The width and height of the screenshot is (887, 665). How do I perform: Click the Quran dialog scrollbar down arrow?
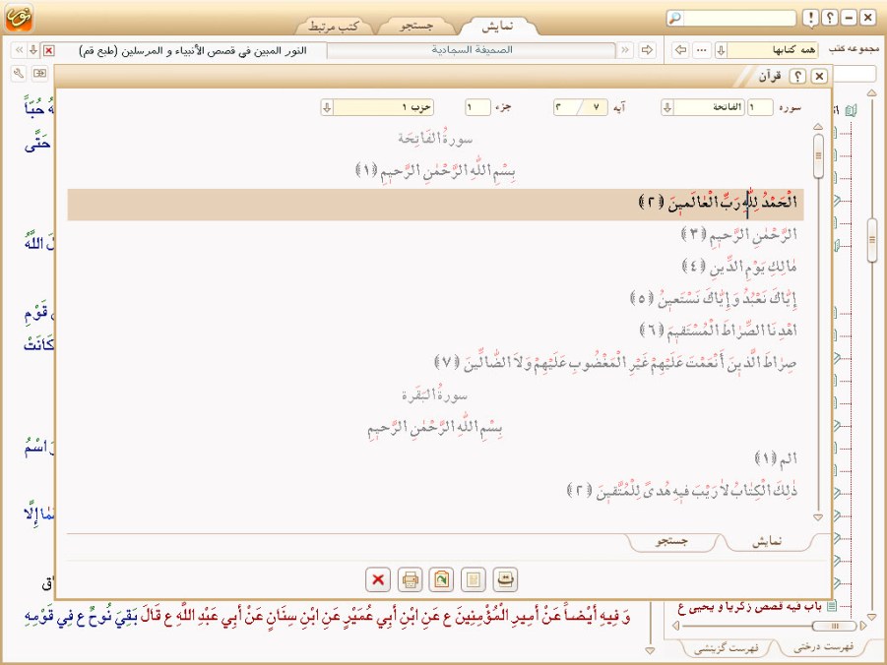818,516
